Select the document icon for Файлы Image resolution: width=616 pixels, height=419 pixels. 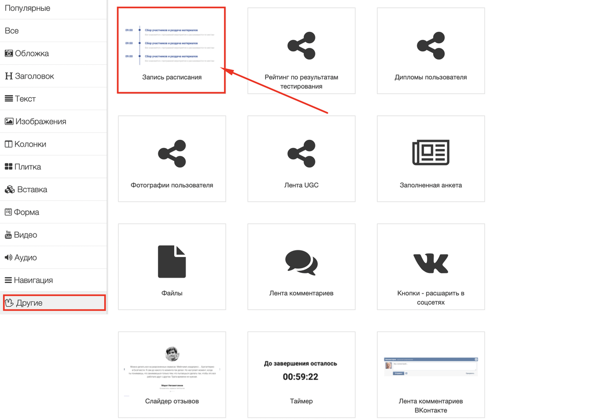pyautogui.click(x=172, y=261)
